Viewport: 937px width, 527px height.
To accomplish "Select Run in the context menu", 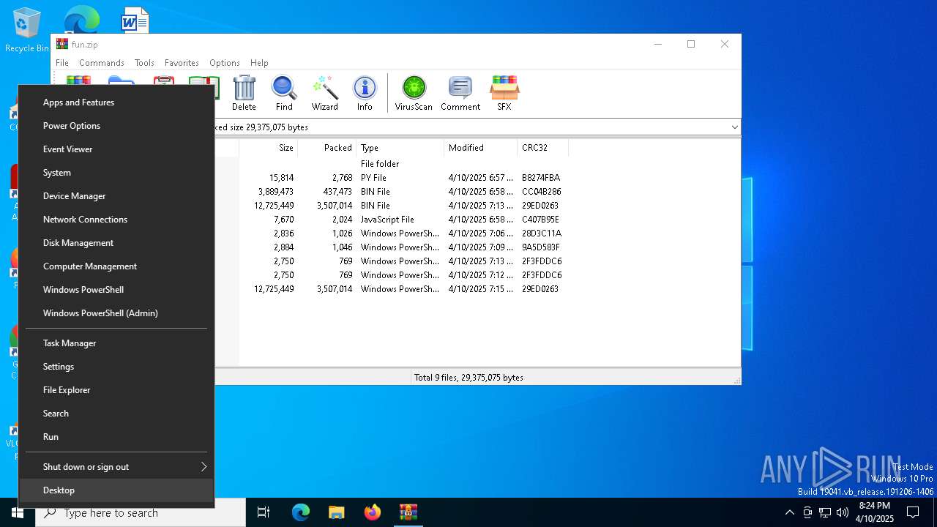I will pos(116,437).
